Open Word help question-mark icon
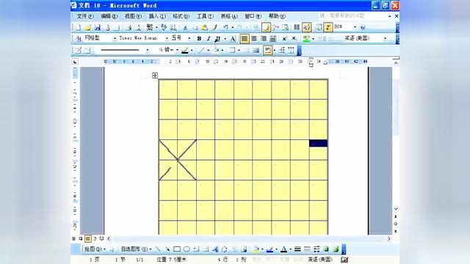This screenshot has width=470, height=264. 363,27
